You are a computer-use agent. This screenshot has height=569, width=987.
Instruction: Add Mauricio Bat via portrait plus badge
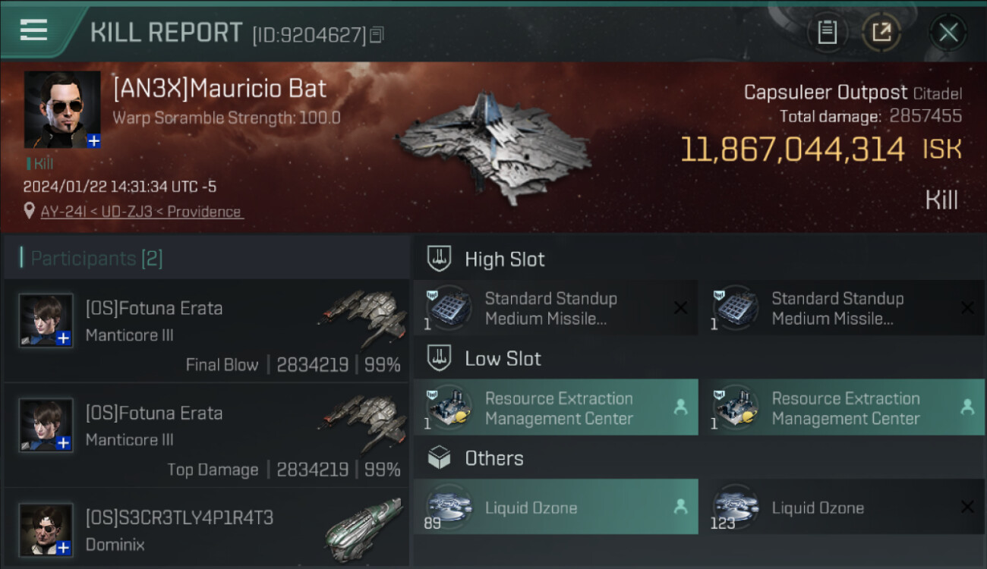(93, 140)
